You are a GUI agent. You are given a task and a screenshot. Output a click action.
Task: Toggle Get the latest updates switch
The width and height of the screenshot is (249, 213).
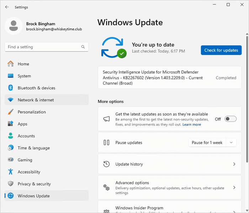click(x=231, y=119)
